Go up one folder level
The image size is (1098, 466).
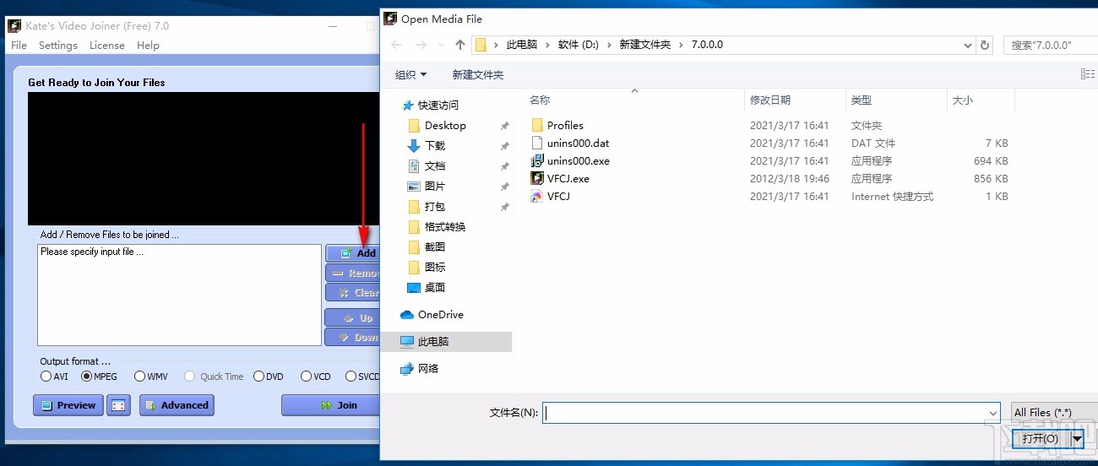(x=459, y=45)
